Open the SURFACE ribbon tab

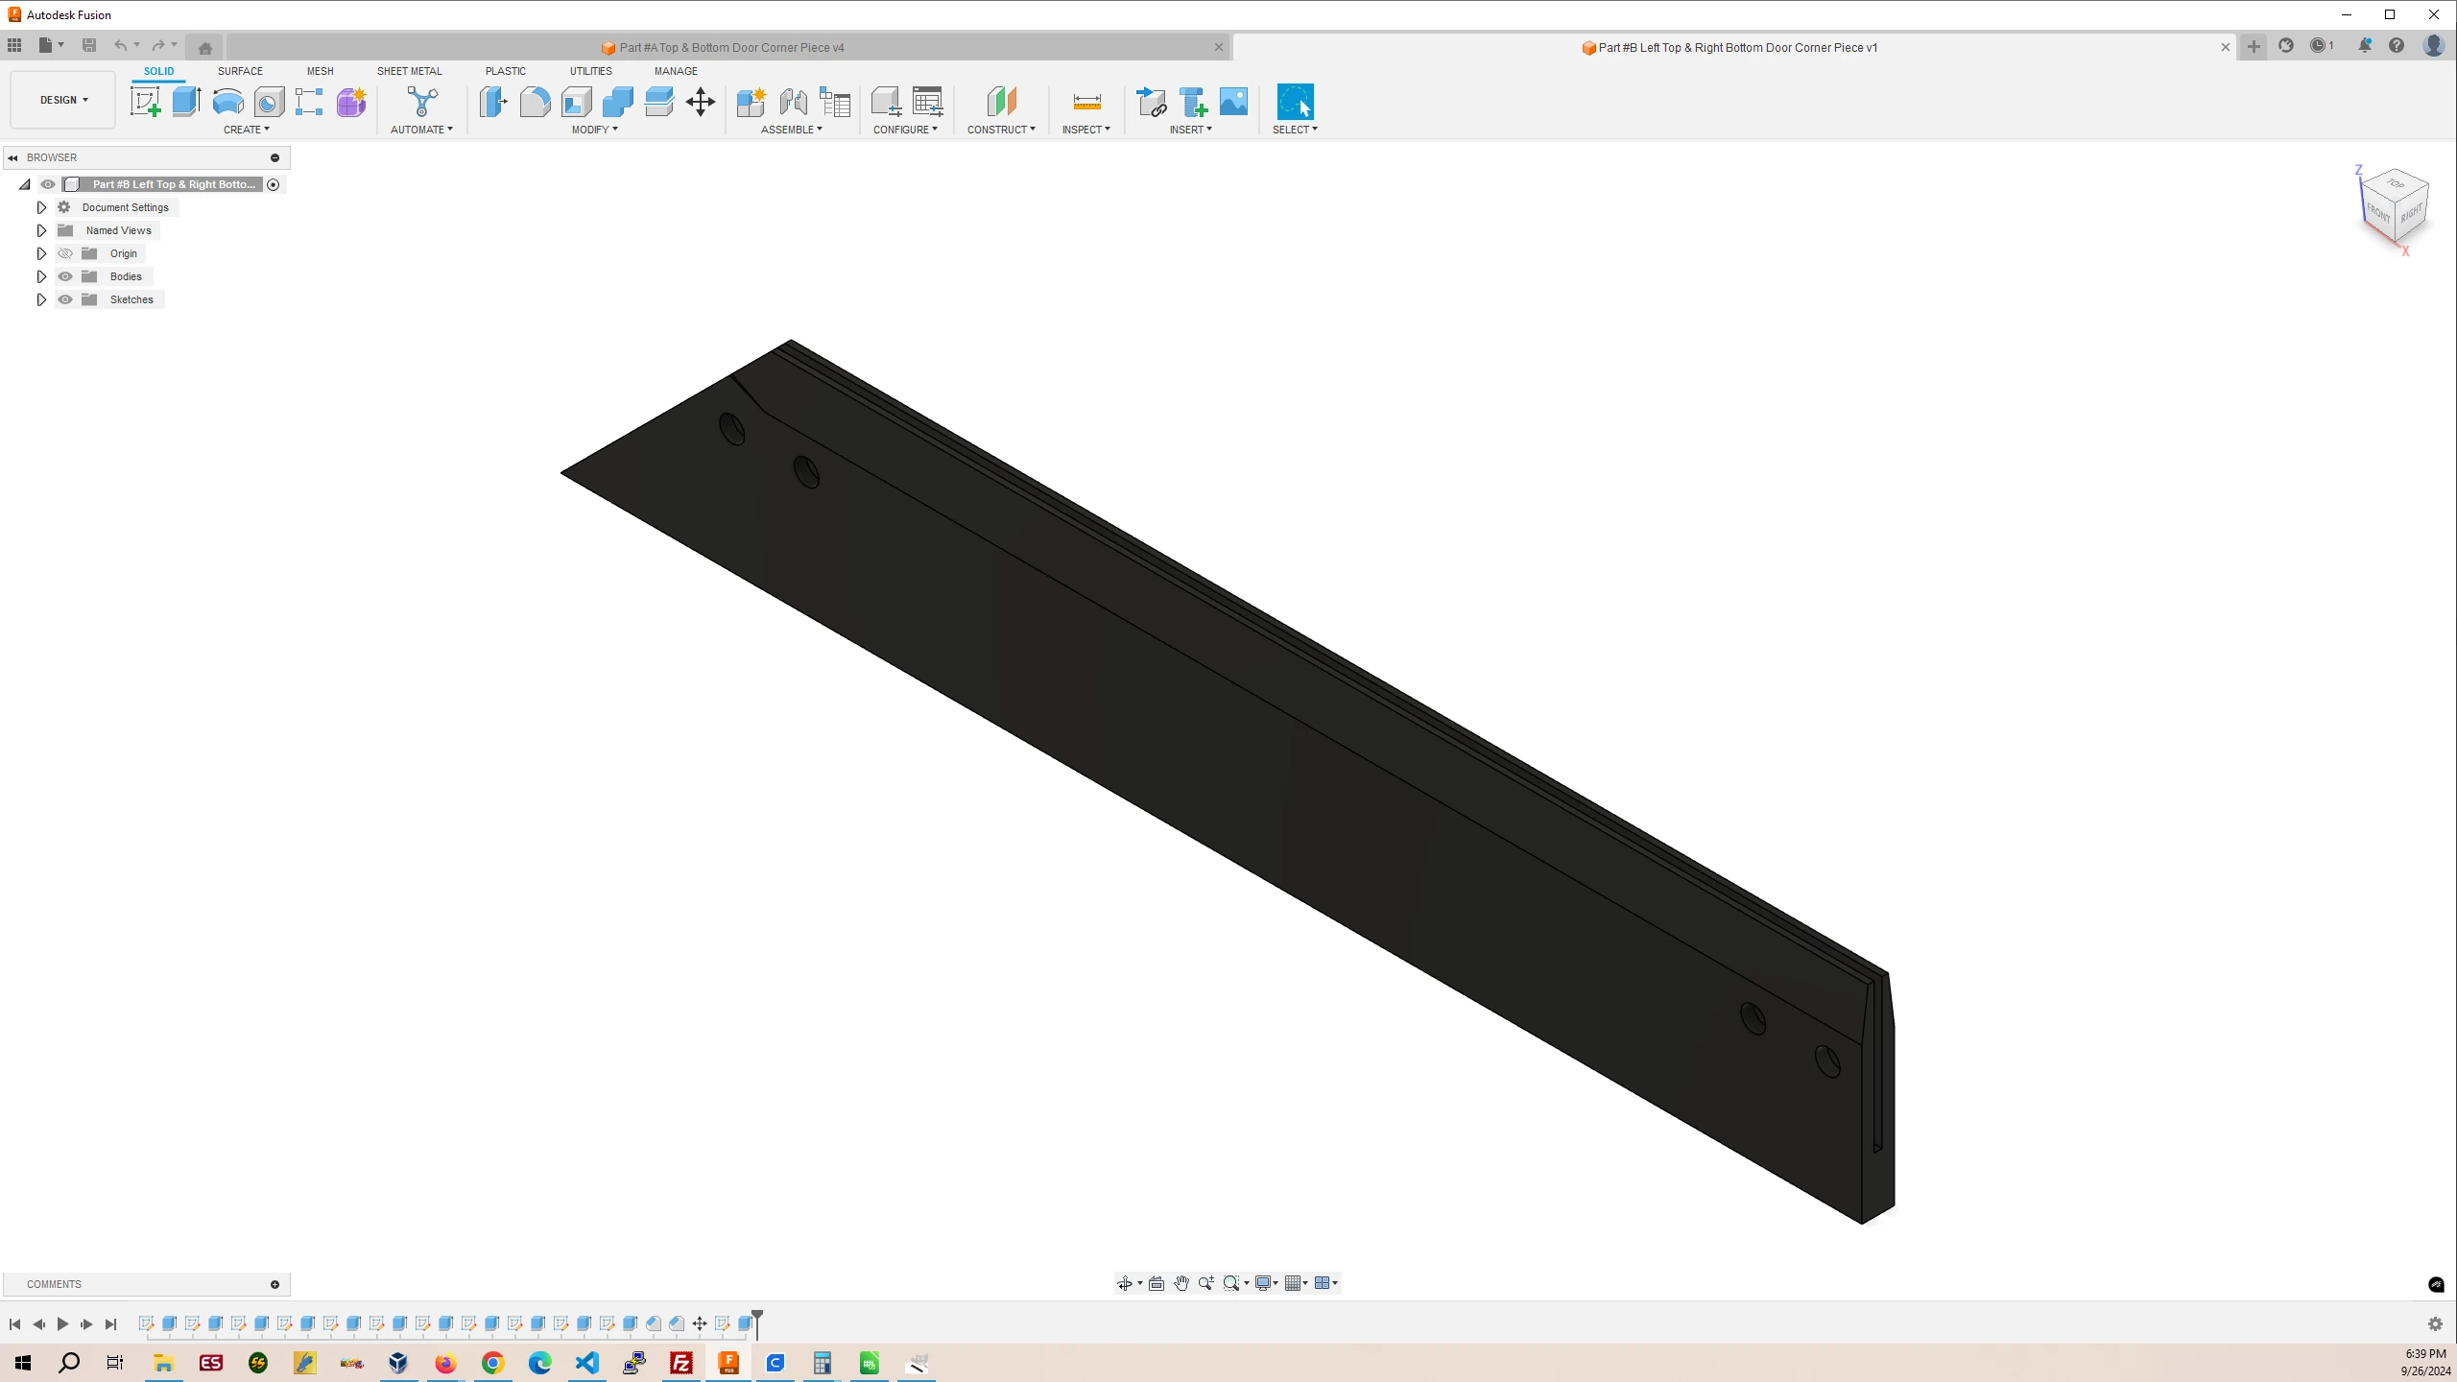click(240, 69)
